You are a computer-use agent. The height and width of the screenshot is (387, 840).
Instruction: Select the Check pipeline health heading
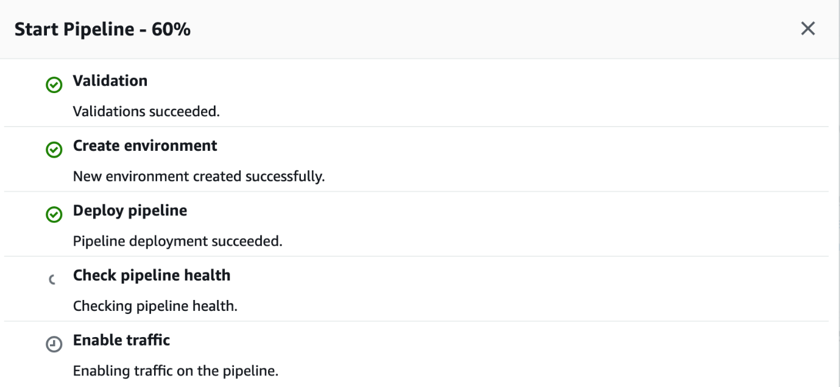point(152,276)
